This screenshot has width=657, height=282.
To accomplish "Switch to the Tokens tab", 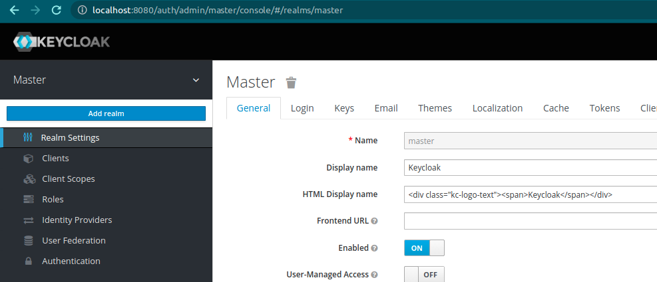I will tap(604, 108).
